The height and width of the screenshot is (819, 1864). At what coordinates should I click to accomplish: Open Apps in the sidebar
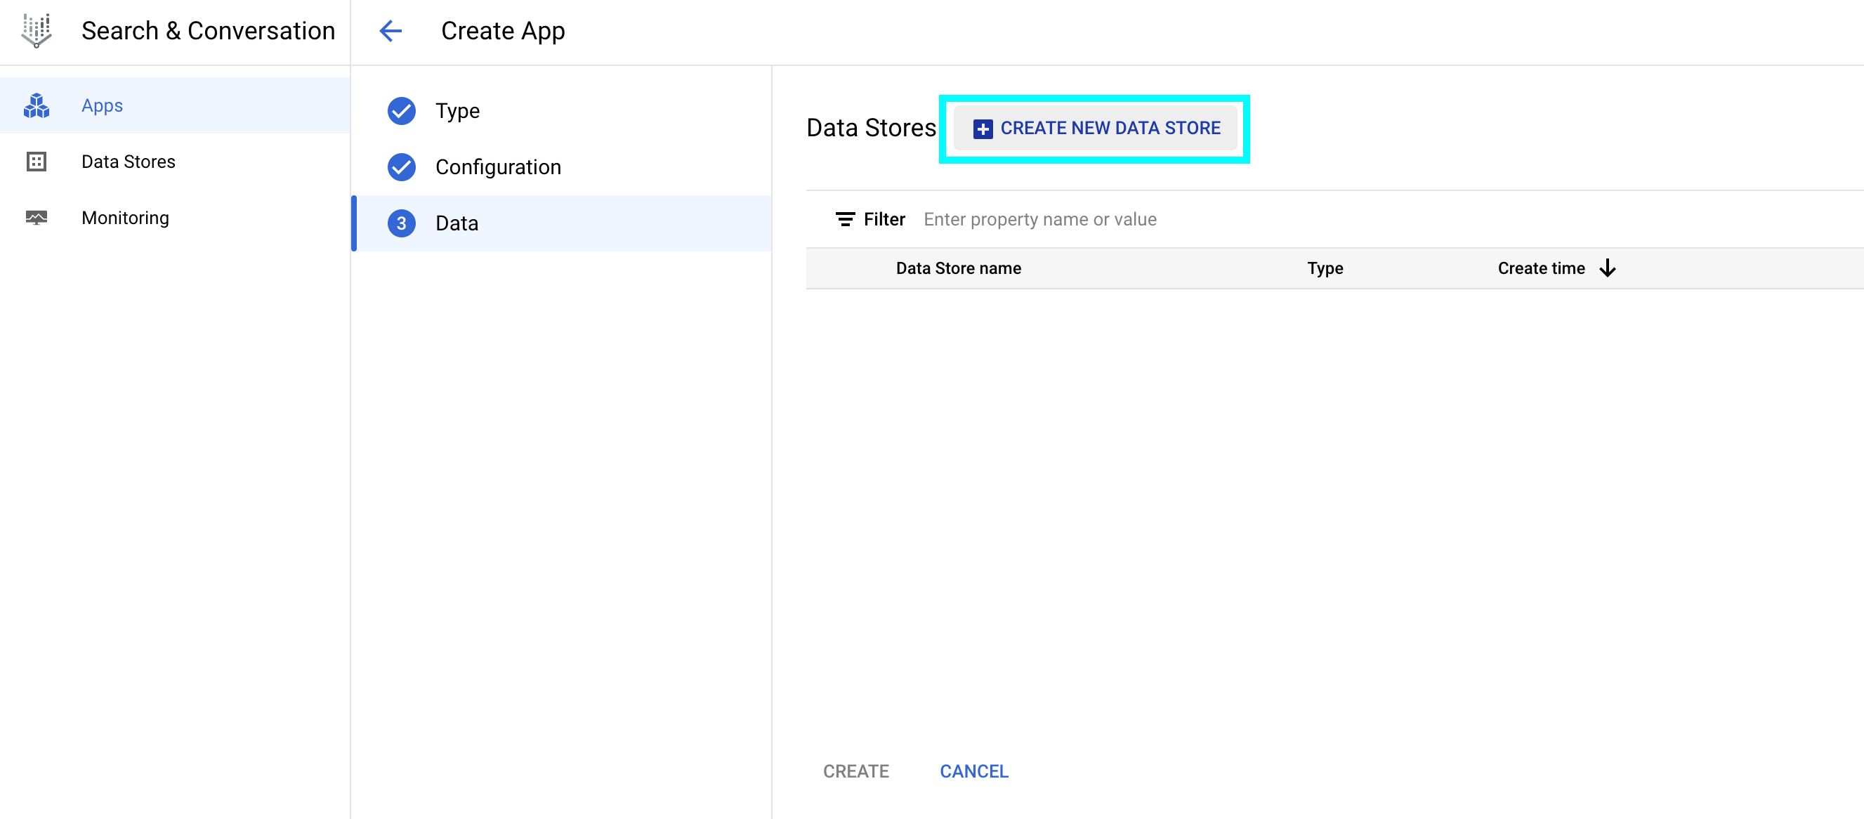[102, 105]
